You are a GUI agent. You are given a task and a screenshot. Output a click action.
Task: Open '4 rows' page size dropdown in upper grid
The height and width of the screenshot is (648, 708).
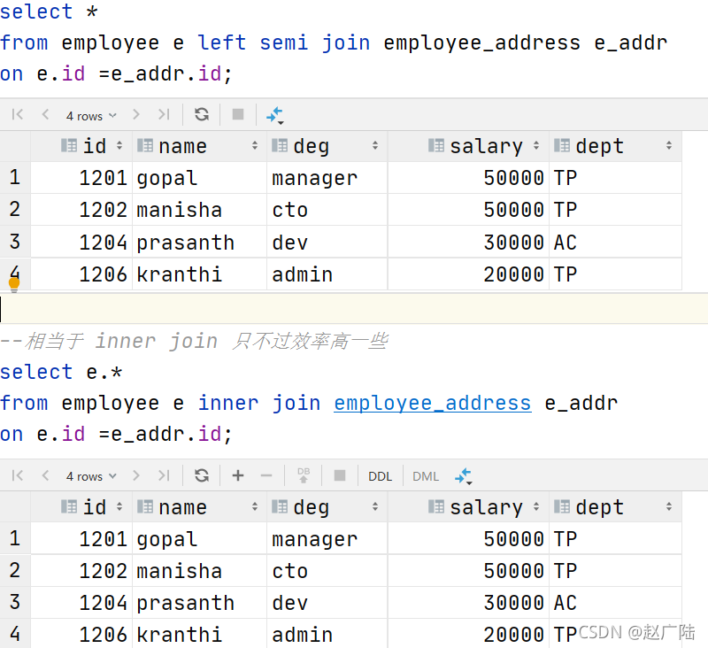click(91, 116)
